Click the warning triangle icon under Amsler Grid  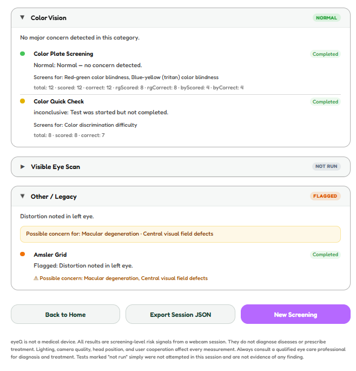coord(36,278)
